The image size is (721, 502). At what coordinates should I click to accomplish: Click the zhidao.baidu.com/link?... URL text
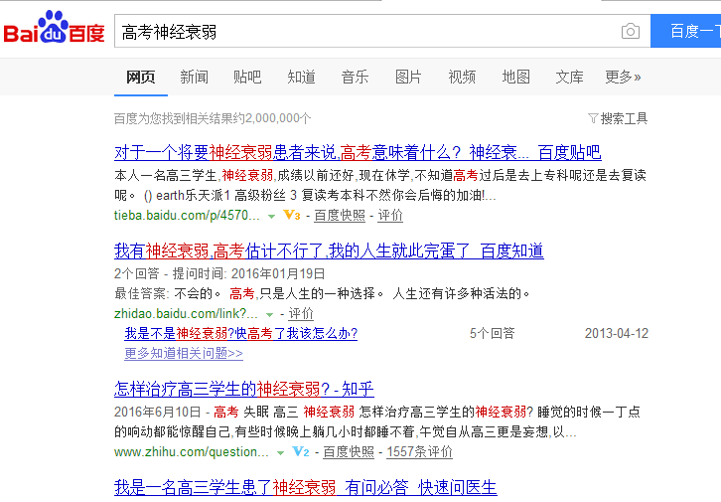[x=186, y=314]
